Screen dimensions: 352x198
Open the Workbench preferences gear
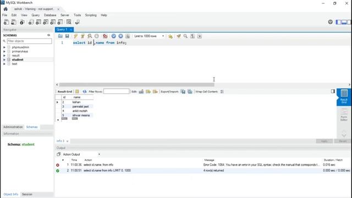point(330,22)
